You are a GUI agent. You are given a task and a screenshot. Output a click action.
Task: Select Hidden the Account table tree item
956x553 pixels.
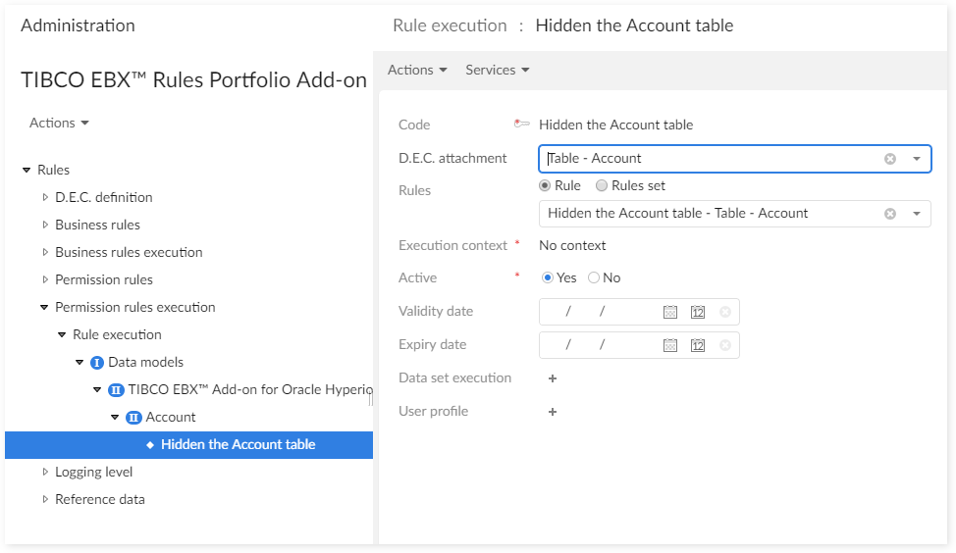click(x=238, y=445)
